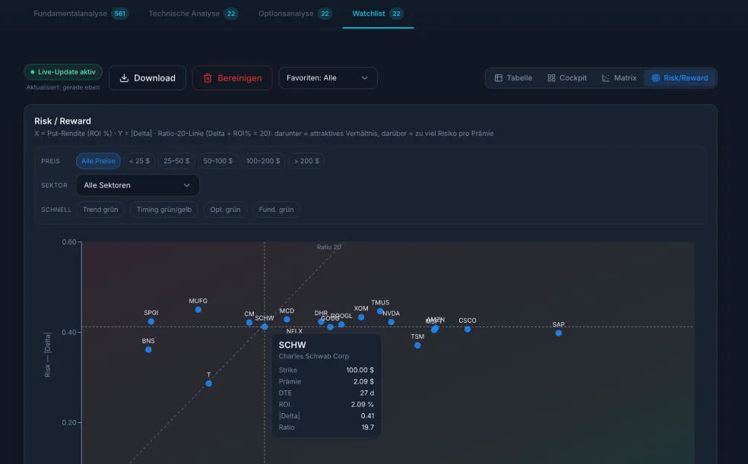This screenshot has height=464, width=748.
Task: Switch to Matrix view
Action: (x=619, y=78)
